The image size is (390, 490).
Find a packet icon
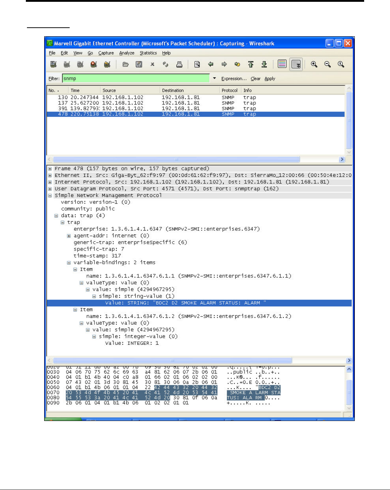(197, 64)
